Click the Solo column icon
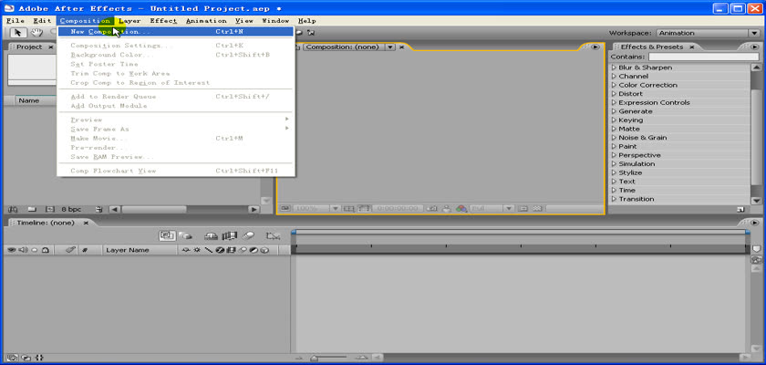The width and height of the screenshot is (766, 365). point(35,250)
